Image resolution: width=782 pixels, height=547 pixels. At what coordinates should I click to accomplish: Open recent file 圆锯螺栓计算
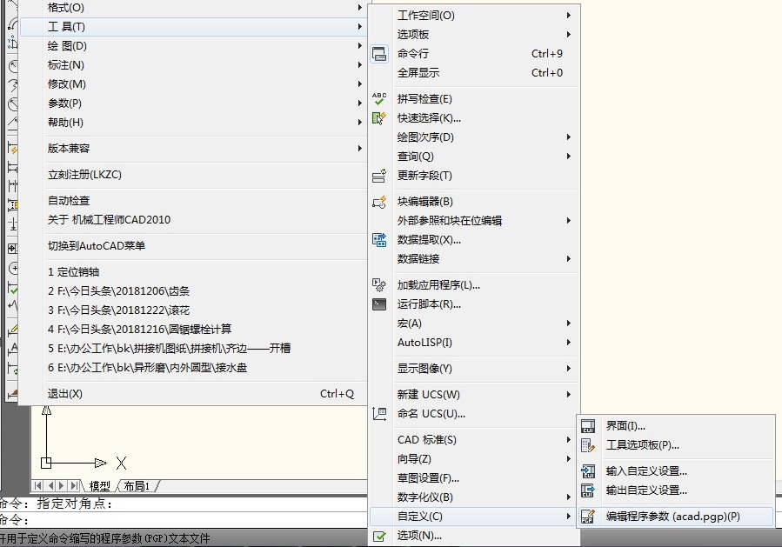192,329
